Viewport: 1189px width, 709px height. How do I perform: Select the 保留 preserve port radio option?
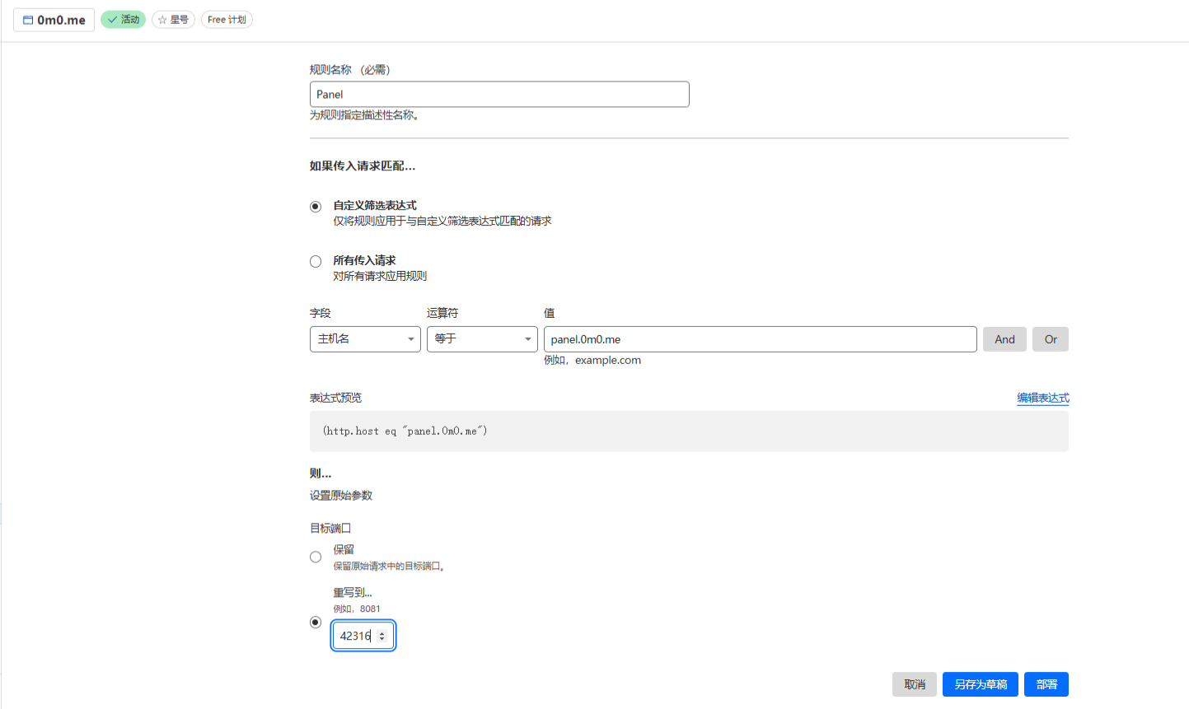(x=316, y=557)
